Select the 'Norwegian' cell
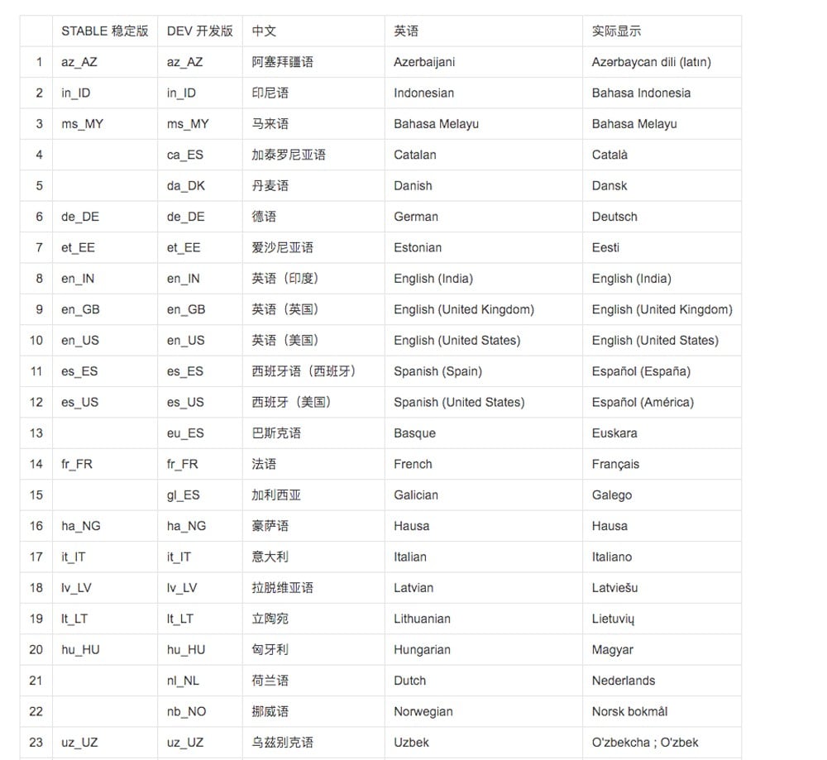The width and height of the screenshot is (827, 760). pos(484,711)
